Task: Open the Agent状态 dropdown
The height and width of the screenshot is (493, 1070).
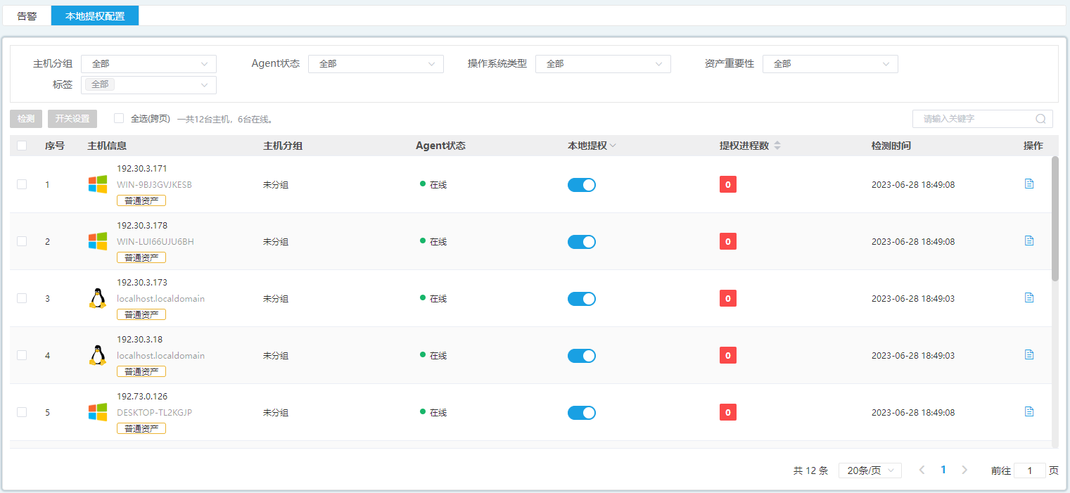Action: 376,64
